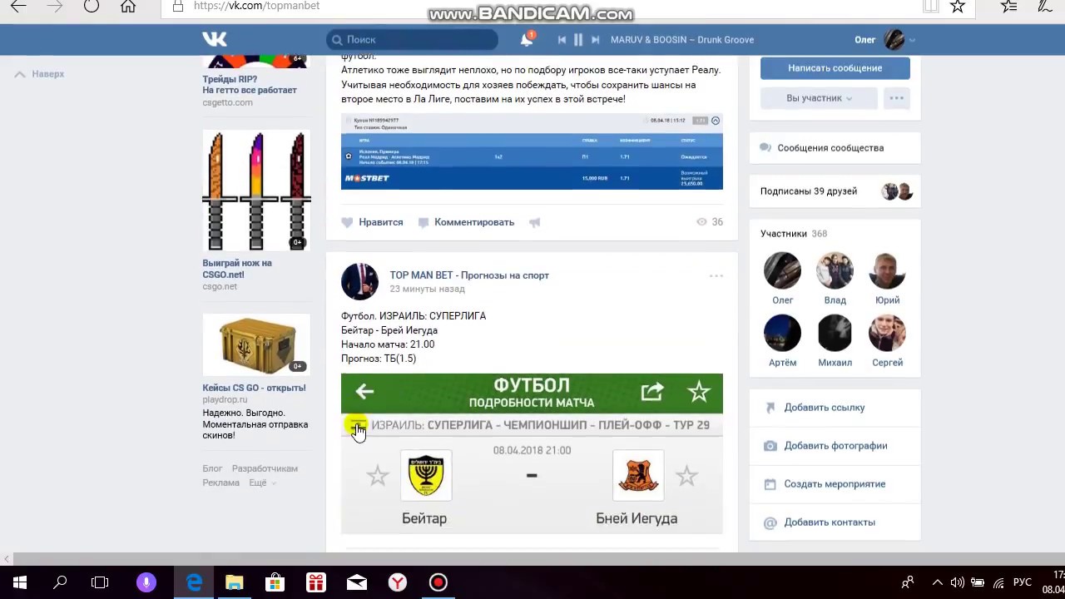Viewport: 1065px width, 599px height.
Task: Open Cortana microphone taskbar icon
Action: (146, 582)
